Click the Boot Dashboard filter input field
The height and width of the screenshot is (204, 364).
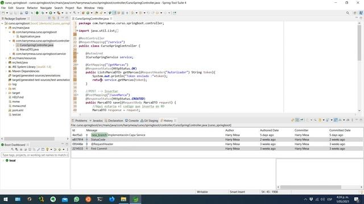click(x=35, y=155)
